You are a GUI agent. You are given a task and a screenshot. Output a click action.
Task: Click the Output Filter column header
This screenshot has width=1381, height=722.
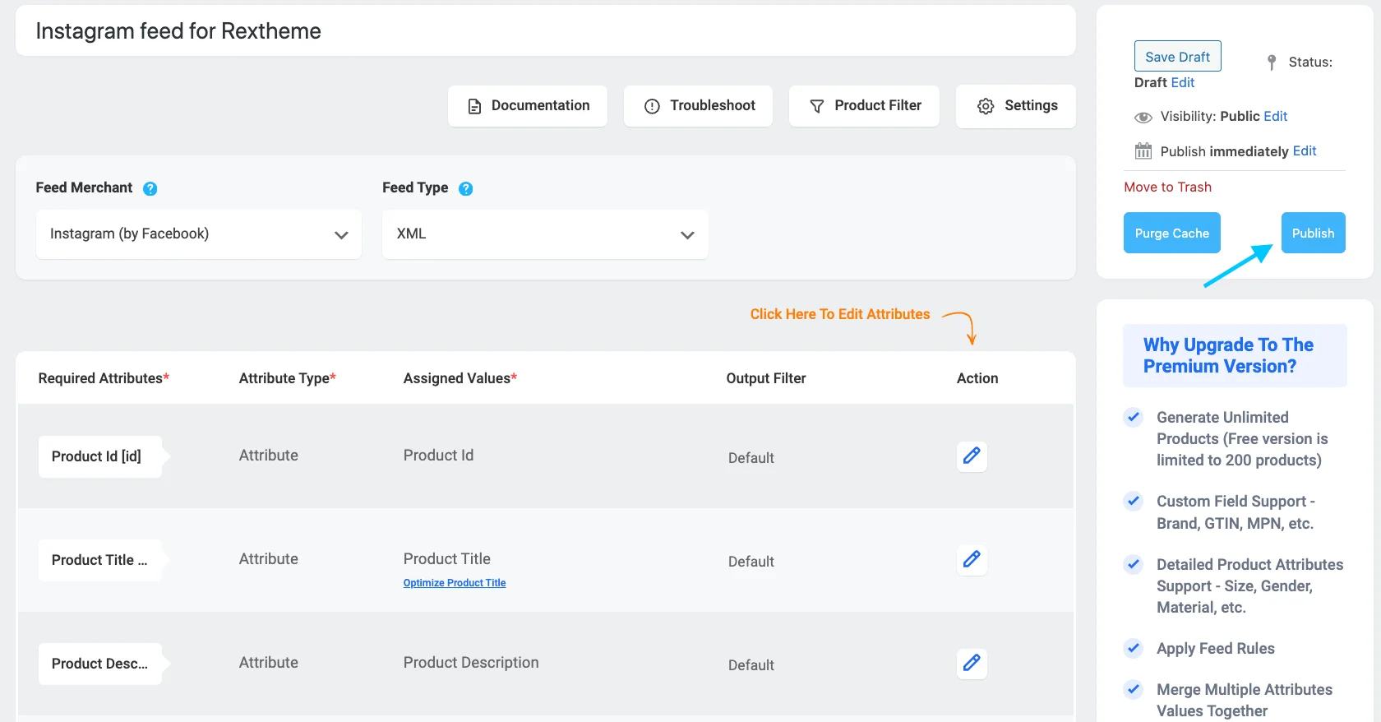(766, 378)
